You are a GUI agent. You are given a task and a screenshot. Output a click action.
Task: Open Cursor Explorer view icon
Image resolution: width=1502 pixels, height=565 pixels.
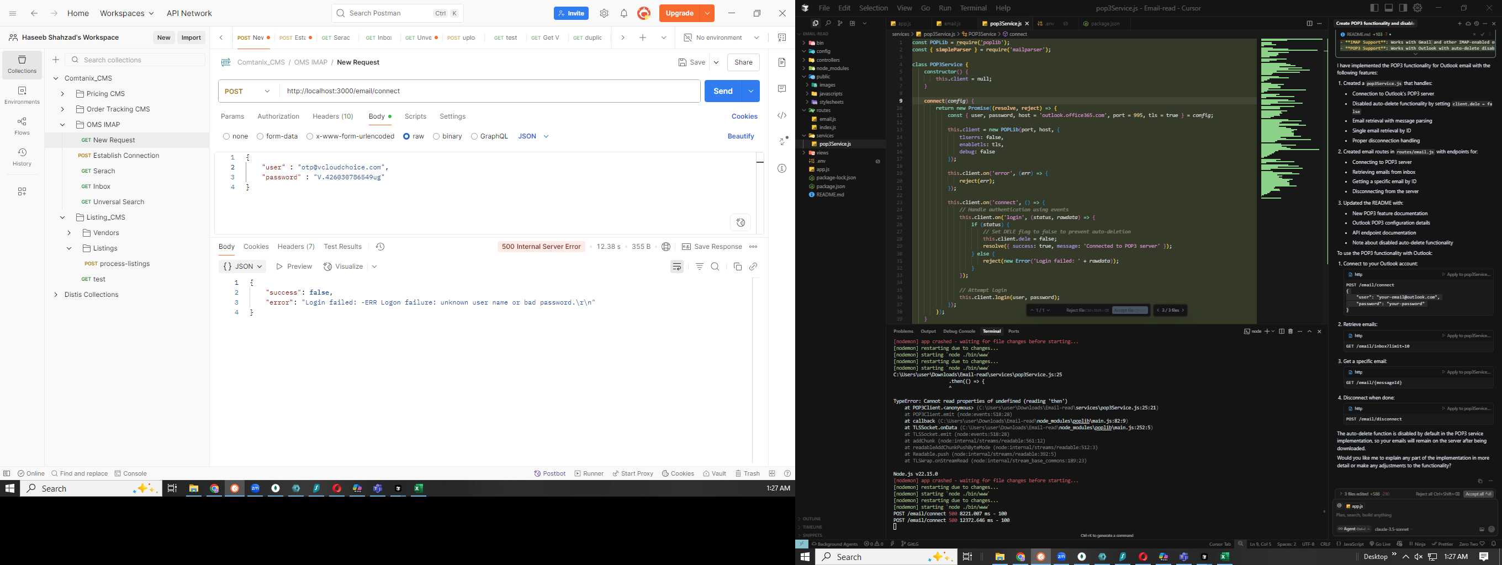(x=815, y=23)
